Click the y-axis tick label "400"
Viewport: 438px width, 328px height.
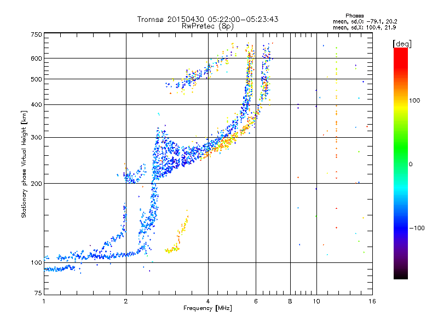pos(37,104)
